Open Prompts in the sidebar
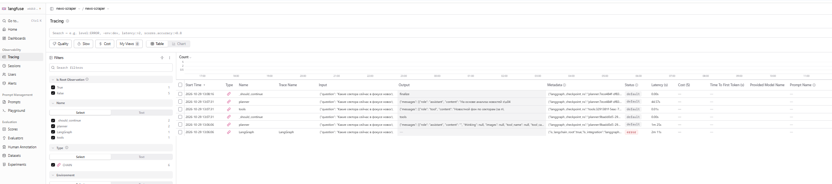 point(14,102)
